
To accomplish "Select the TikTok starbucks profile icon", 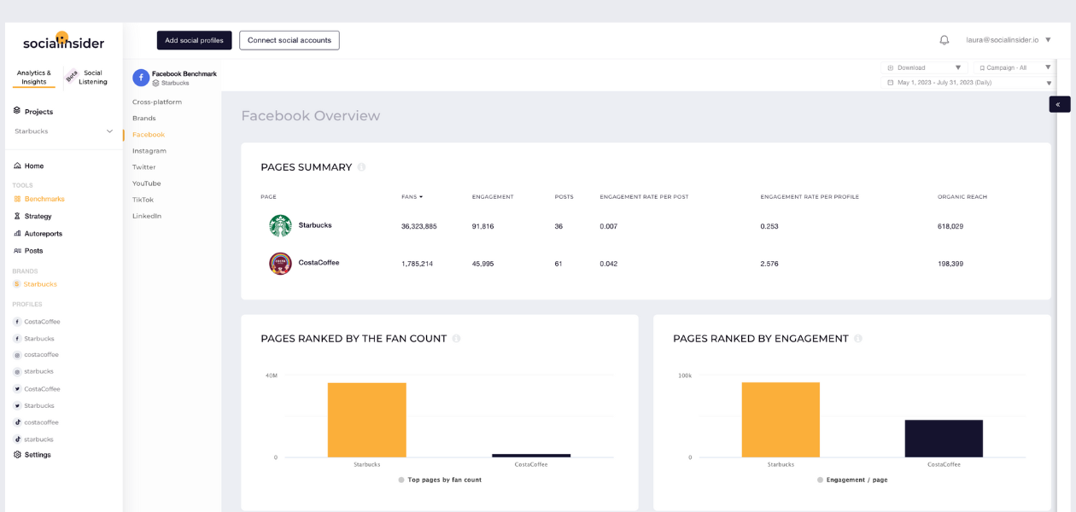I will point(17,439).
